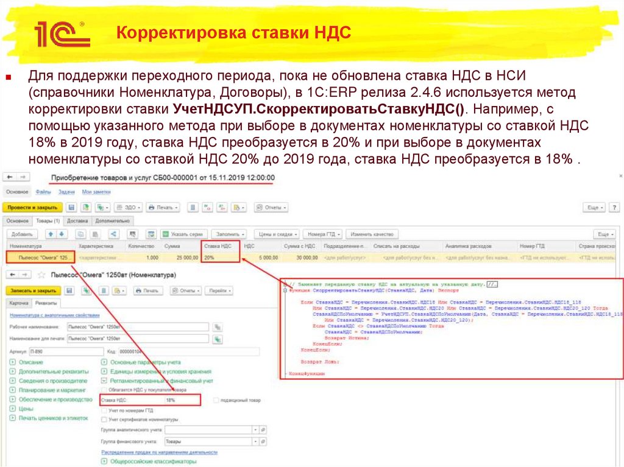Open the ЭДО dropdown button
Image resolution: width=624 pixels, height=467 pixels.
129,207
